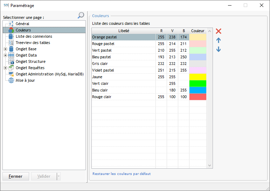Click the R column header
Viewport: 270px width, 191px height.
click(161, 31)
